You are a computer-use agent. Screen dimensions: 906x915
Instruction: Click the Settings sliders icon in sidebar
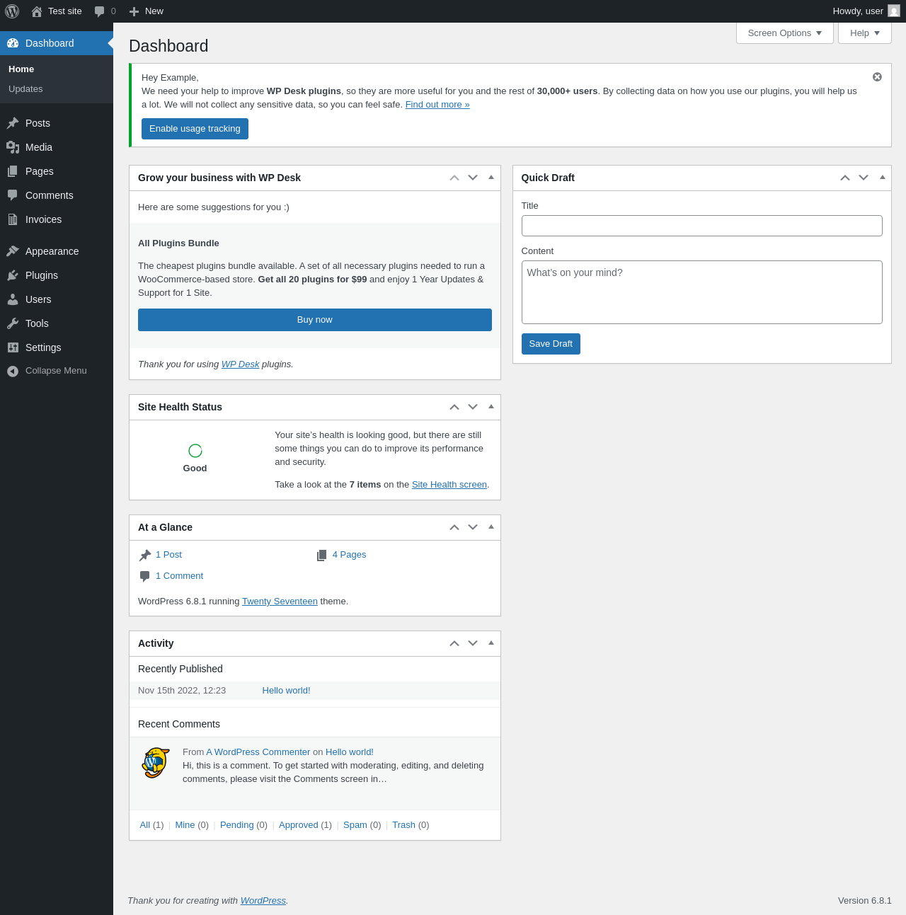[x=13, y=347]
